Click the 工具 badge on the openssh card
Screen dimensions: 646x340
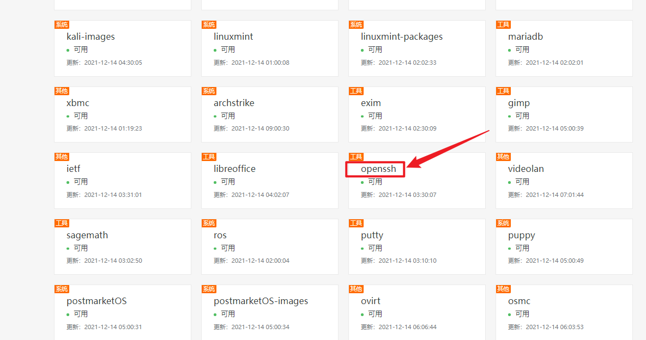click(355, 157)
